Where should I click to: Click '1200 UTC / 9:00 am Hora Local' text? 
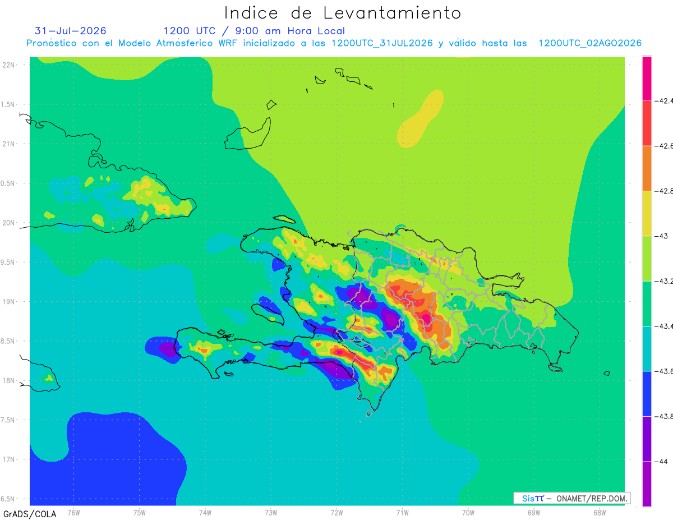click(254, 31)
